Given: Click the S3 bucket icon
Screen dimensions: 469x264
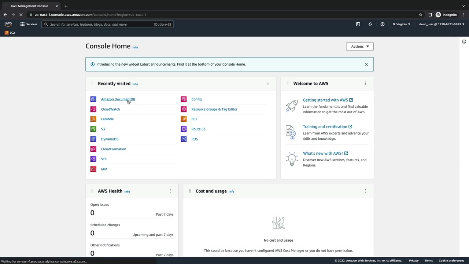Looking at the screenshot, I should tap(93, 129).
